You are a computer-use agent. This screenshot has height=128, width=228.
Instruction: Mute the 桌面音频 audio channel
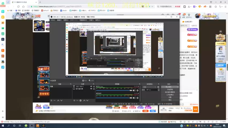click(134, 98)
